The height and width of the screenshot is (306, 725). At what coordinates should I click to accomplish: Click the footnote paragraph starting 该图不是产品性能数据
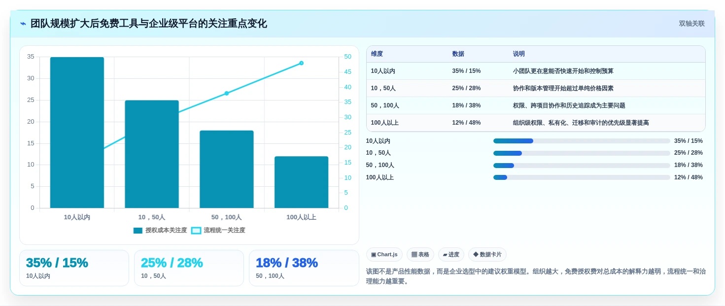click(536, 276)
